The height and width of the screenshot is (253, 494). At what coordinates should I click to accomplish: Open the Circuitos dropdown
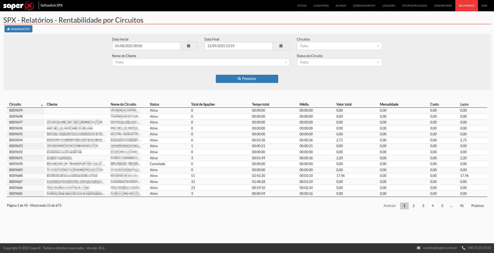pos(339,46)
